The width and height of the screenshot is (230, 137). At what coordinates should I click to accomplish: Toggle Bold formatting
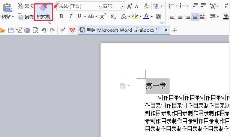pyautogui.click(x=61, y=16)
